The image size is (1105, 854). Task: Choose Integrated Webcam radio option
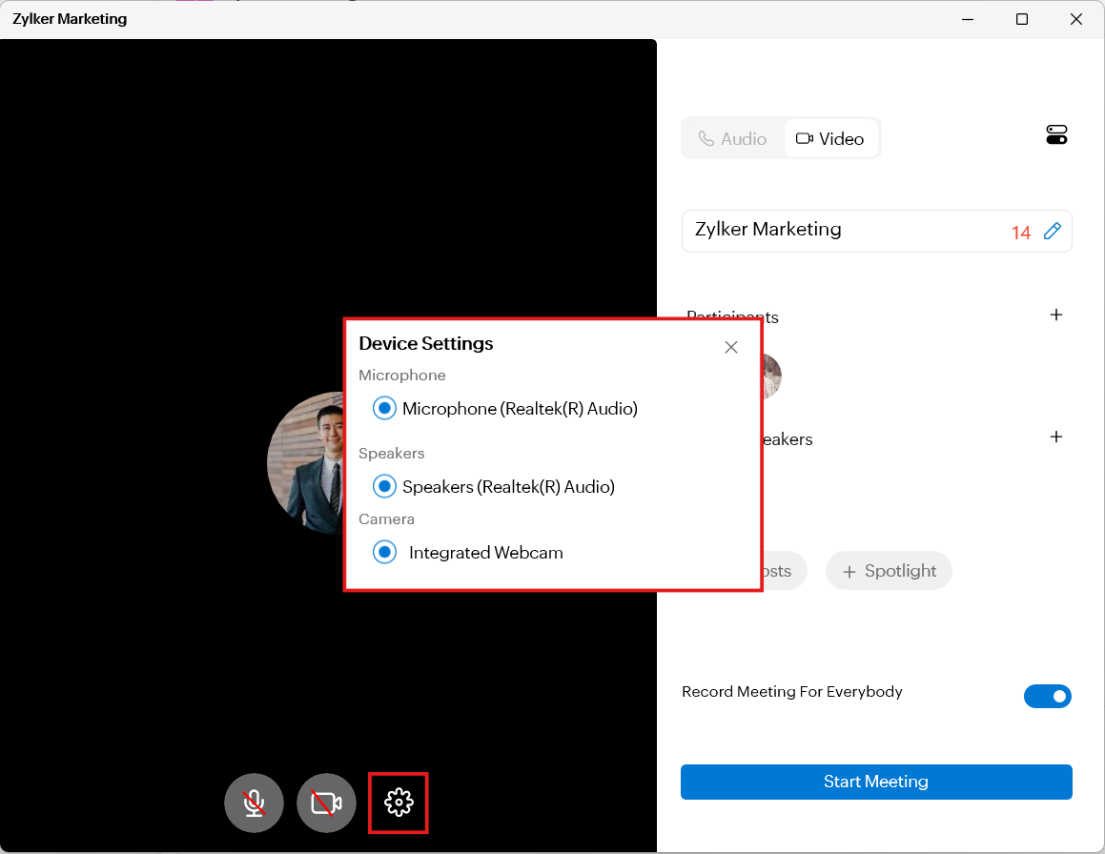(x=384, y=552)
